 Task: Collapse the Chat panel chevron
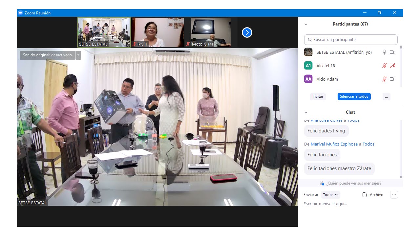coord(306,112)
